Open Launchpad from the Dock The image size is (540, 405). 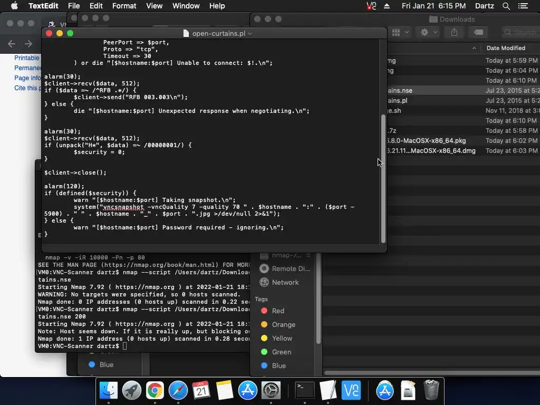[131, 390]
